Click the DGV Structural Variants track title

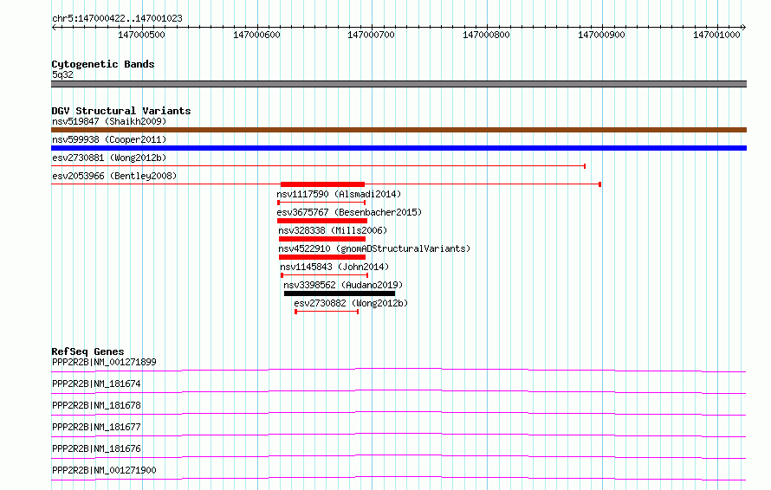coord(121,111)
